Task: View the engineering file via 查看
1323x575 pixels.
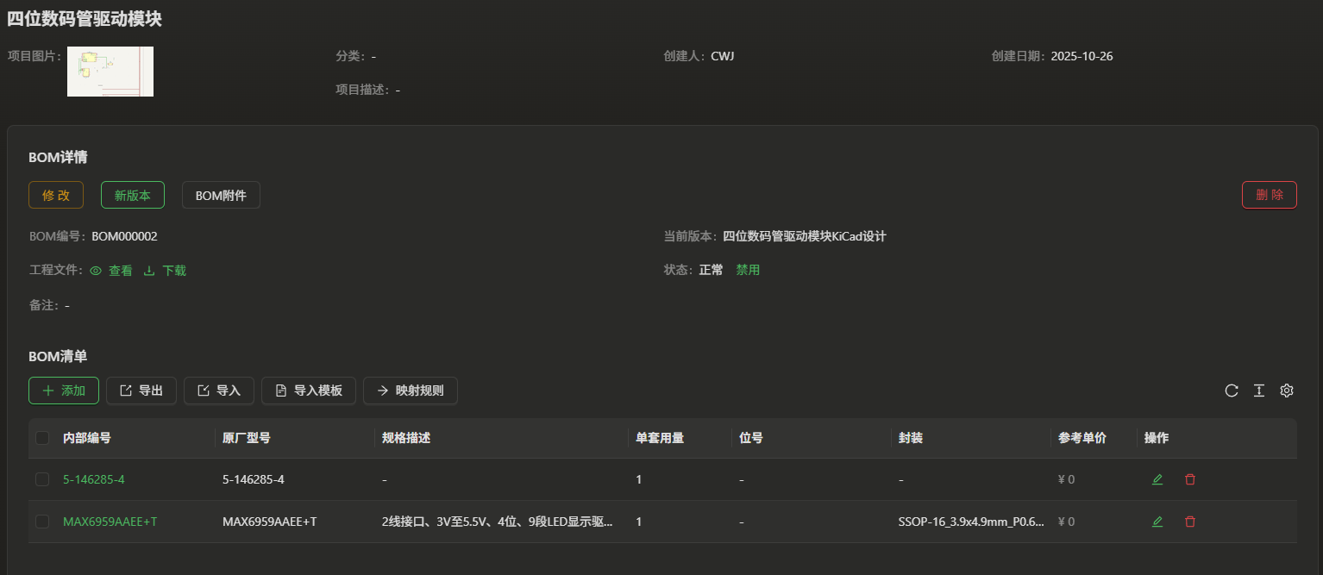Action: coord(111,271)
